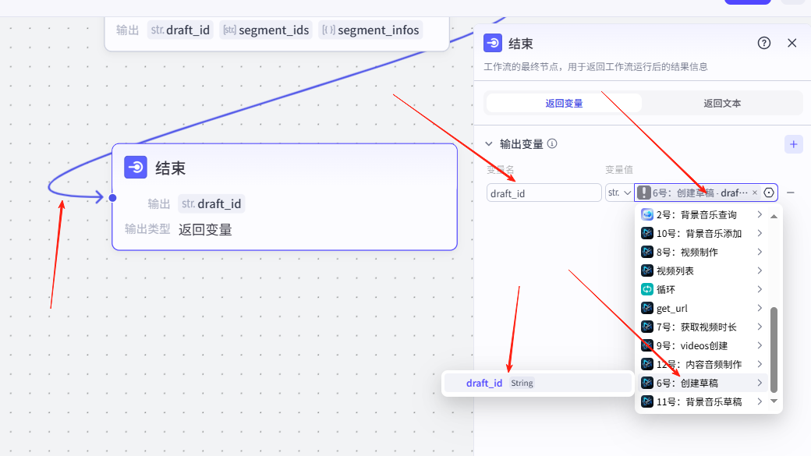Expand the 8号 视频制作 submenu arrow
This screenshot has height=456, width=811.
[x=760, y=252]
